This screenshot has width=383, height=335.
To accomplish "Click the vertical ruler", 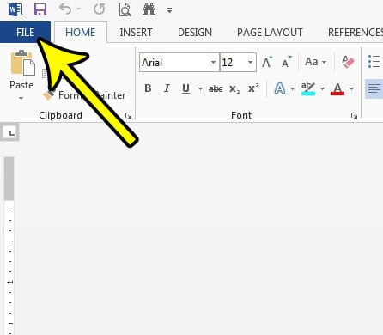I will pos(9,246).
